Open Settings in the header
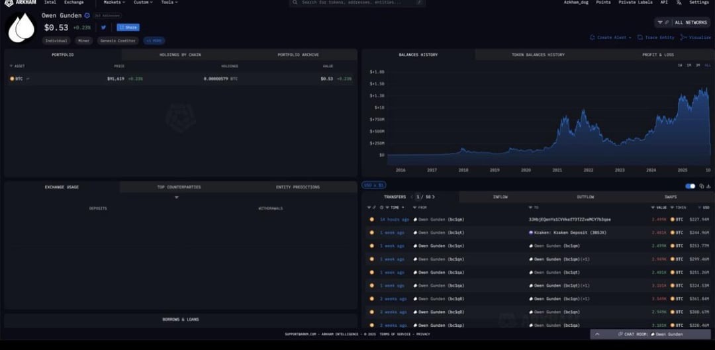Viewport: 715px width, 350px height. tap(699, 2)
